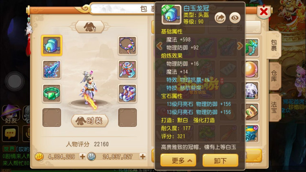The image size is (306, 172).
Task: Select the bead necklace equipment slot
Action: [x=127, y=45]
